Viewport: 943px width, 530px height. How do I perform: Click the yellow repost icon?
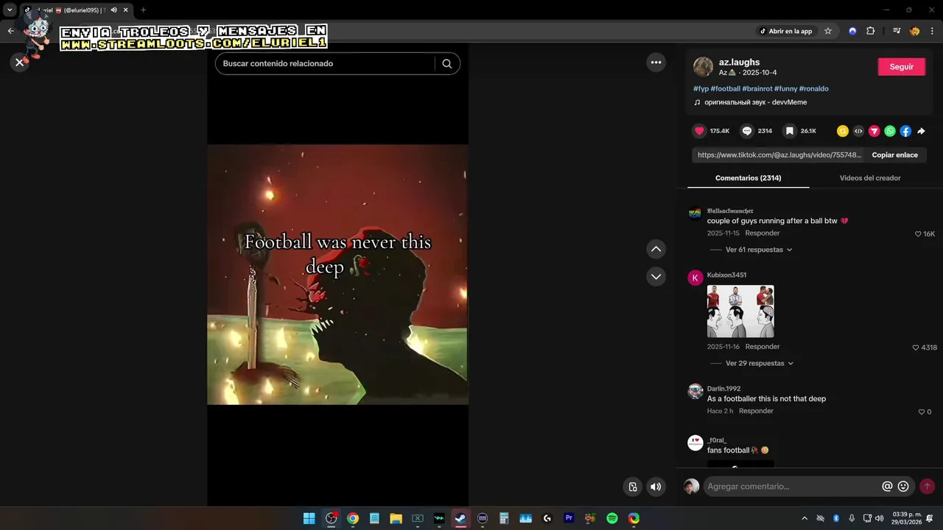pyautogui.click(x=843, y=131)
